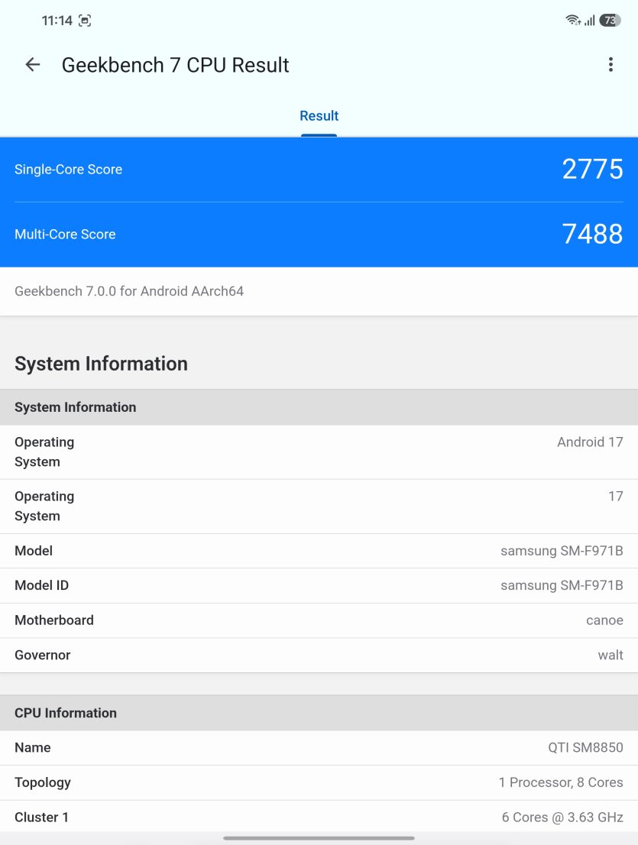Tap the Model ID row label
The image size is (638, 845).
41,585
